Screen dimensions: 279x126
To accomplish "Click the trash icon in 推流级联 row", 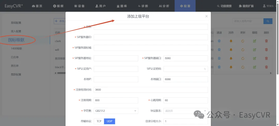I will coord(266,58).
